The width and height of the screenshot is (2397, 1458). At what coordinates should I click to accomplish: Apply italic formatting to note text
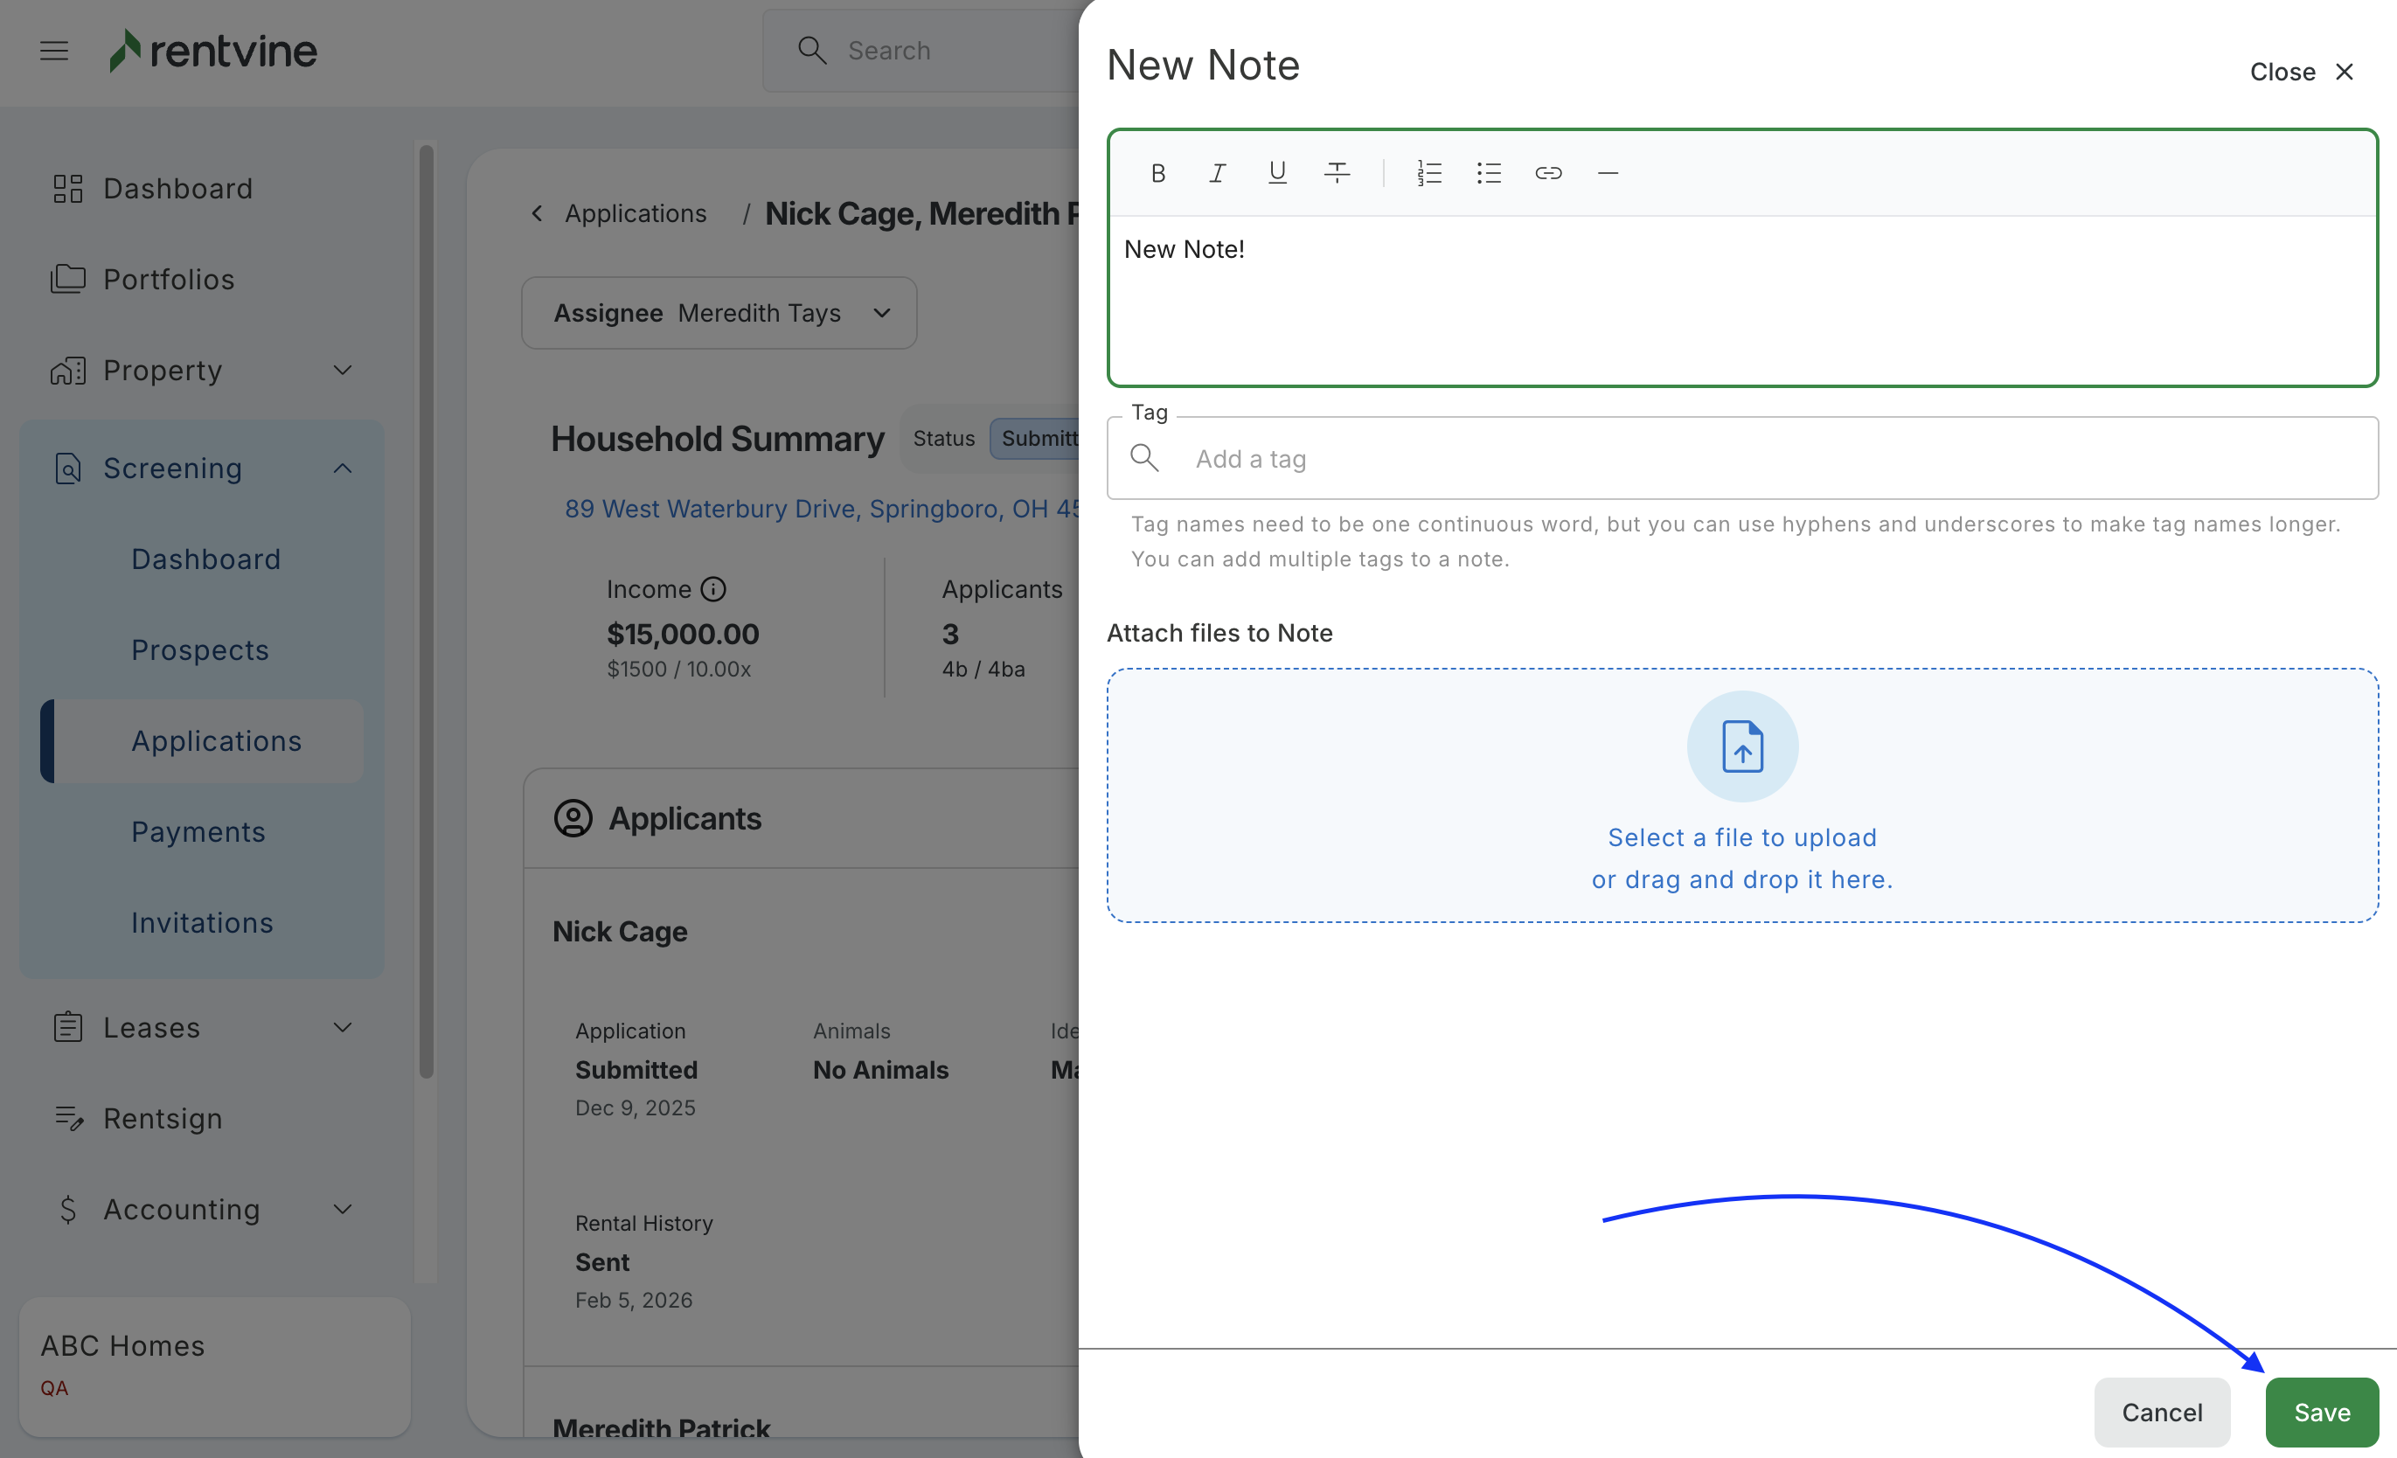point(1217,173)
